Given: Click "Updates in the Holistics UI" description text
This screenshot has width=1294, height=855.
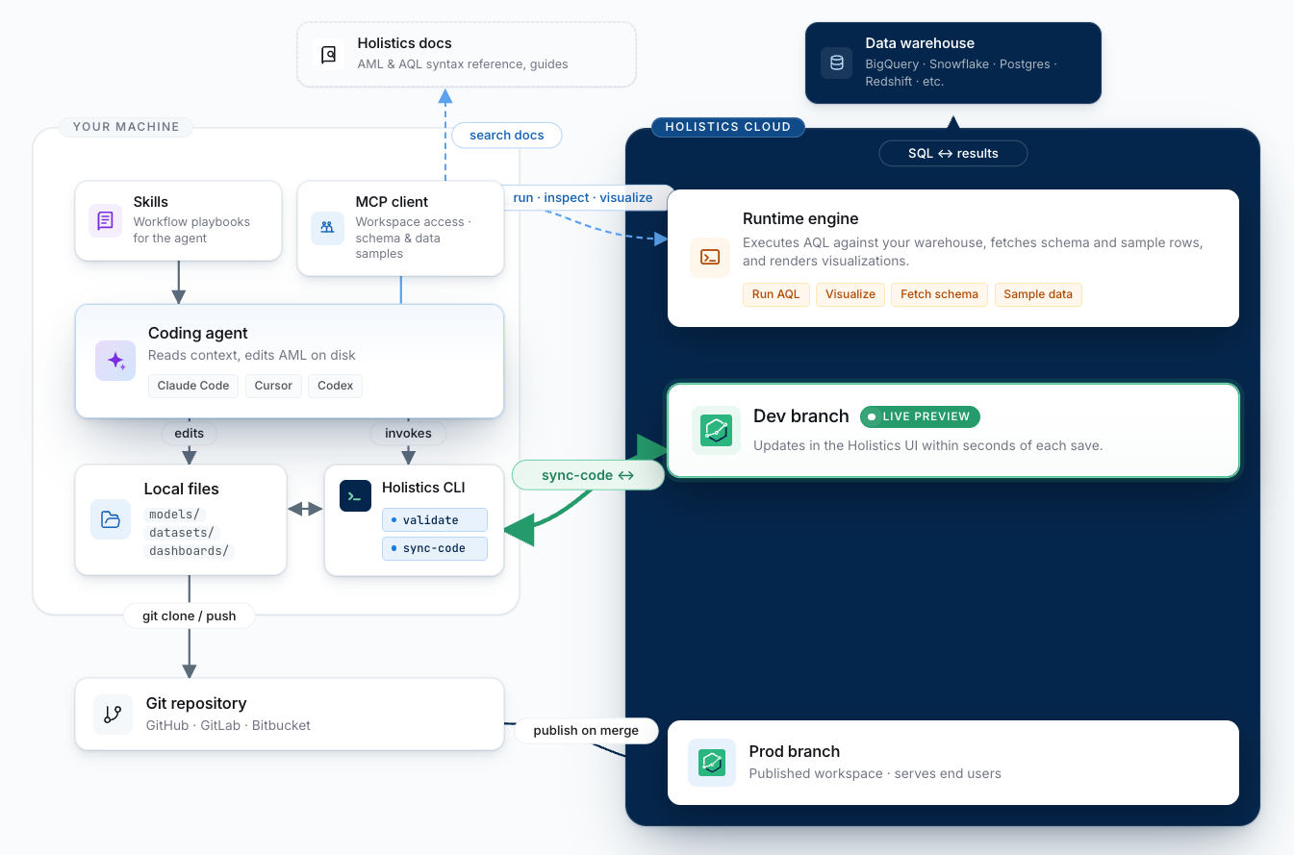Looking at the screenshot, I should [x=927, y=445].
